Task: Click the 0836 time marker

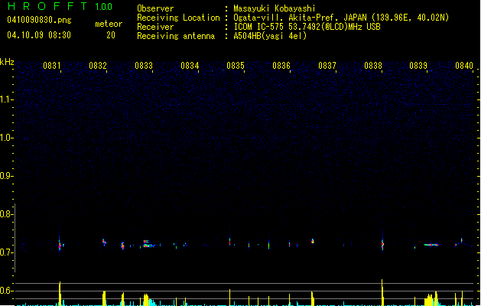Action: pos(281,66)
